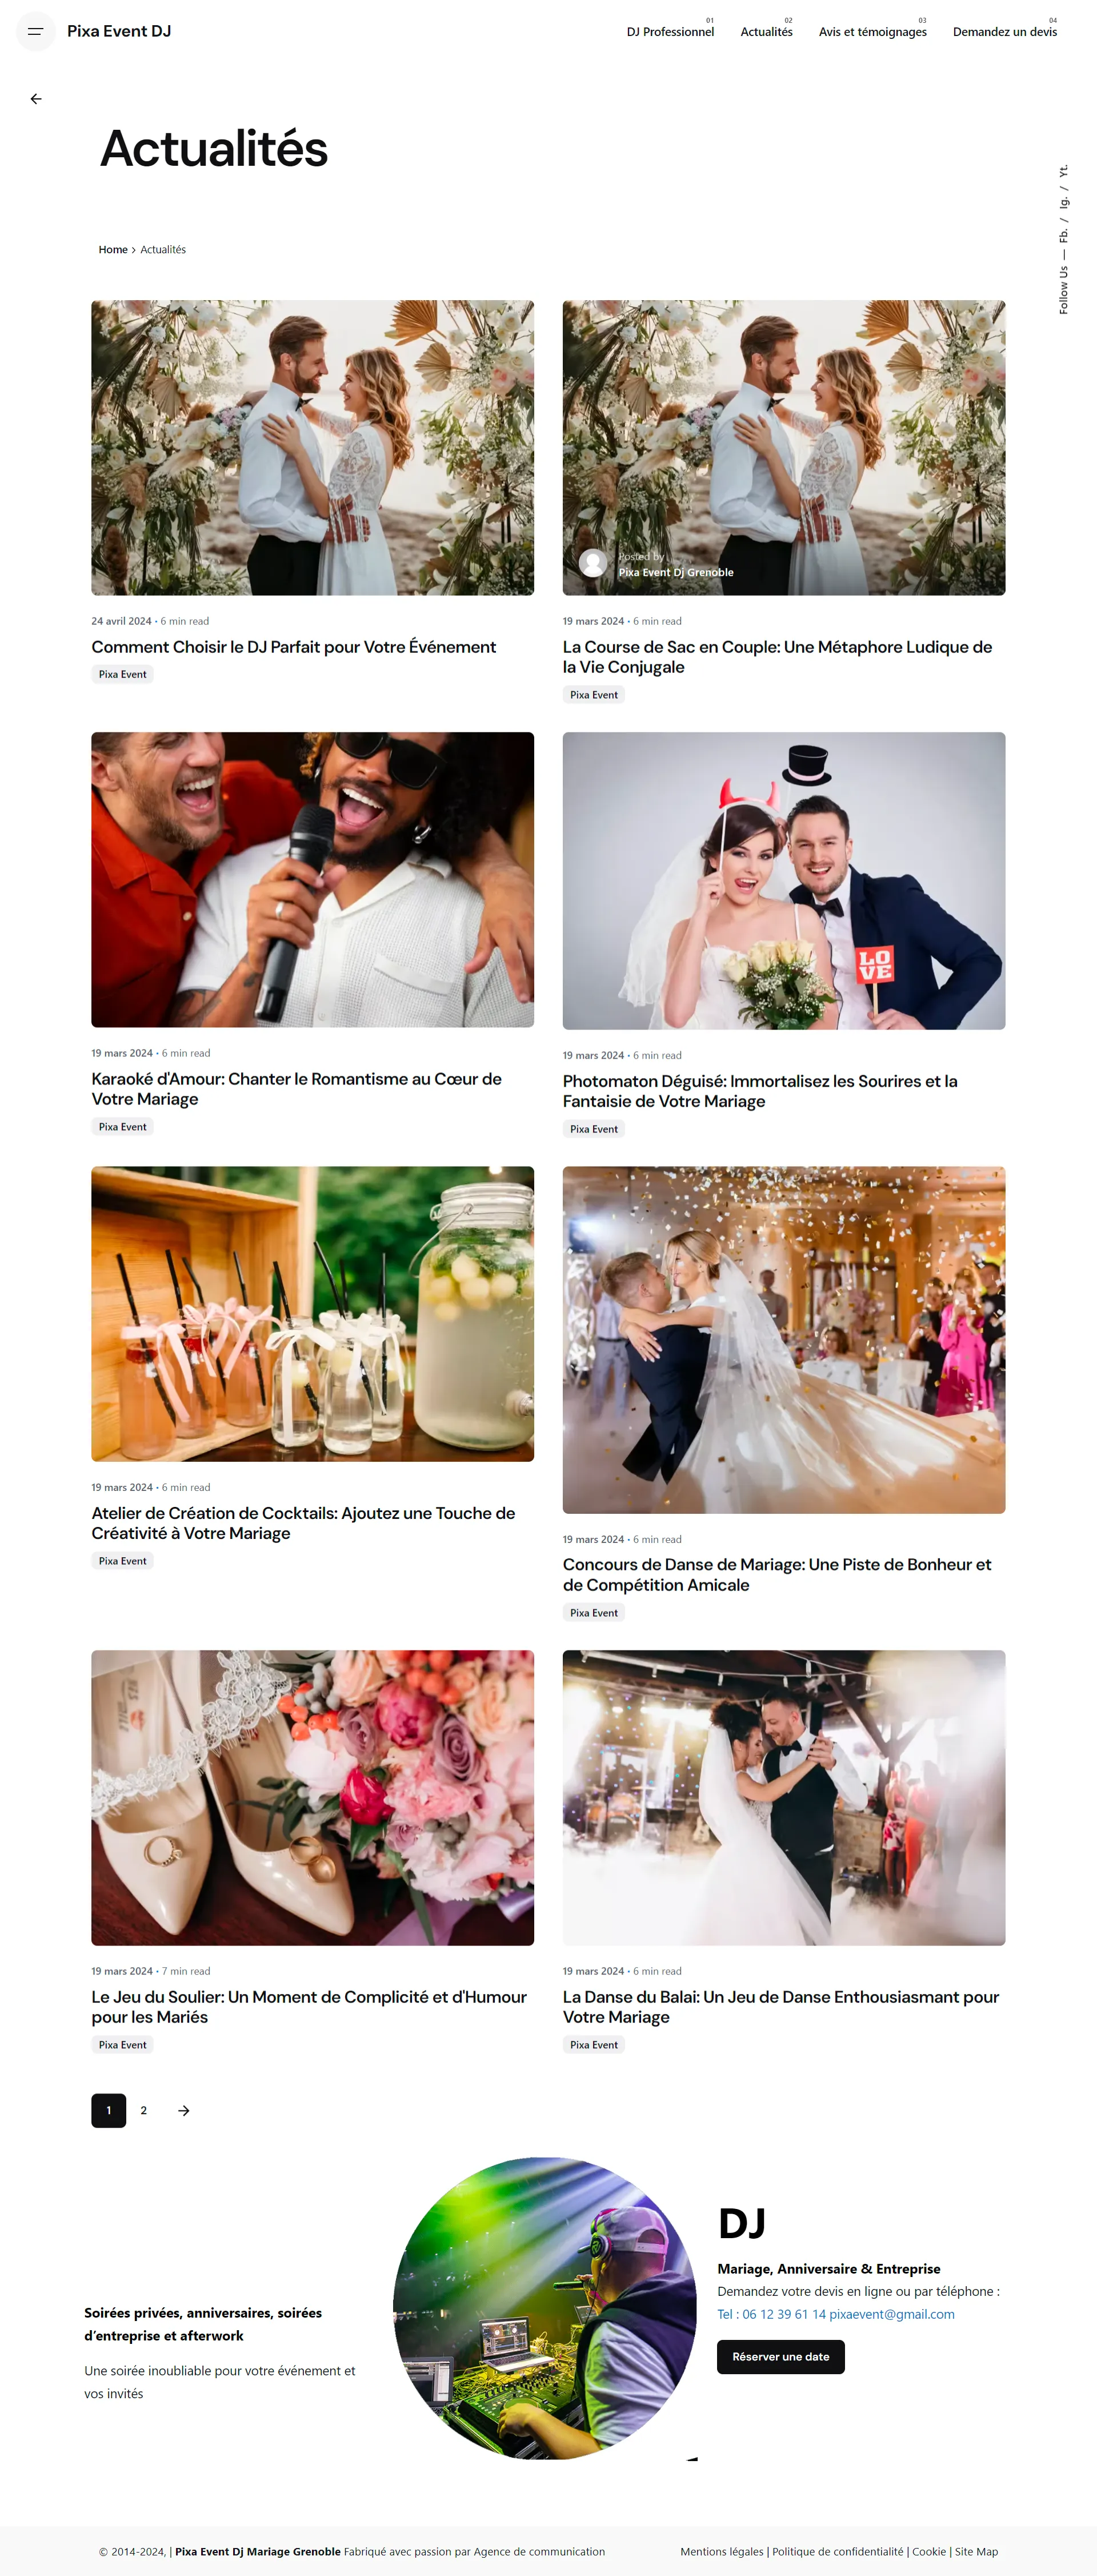This screenshot has height=2576, width=1097.
Task: Open the Fb. social link
Action: [1064, 235]
